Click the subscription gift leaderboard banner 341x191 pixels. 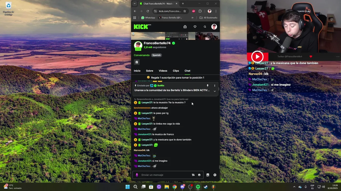coord(175,78)
